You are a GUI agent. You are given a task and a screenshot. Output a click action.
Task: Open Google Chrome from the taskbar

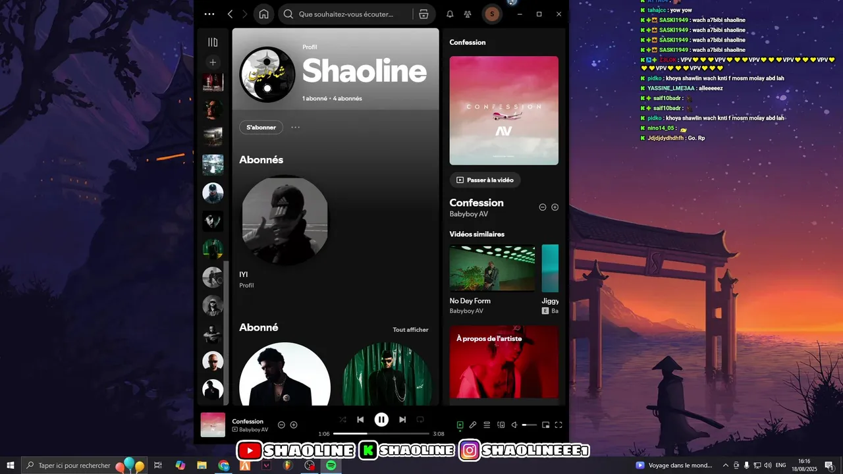tap(224, 465)
